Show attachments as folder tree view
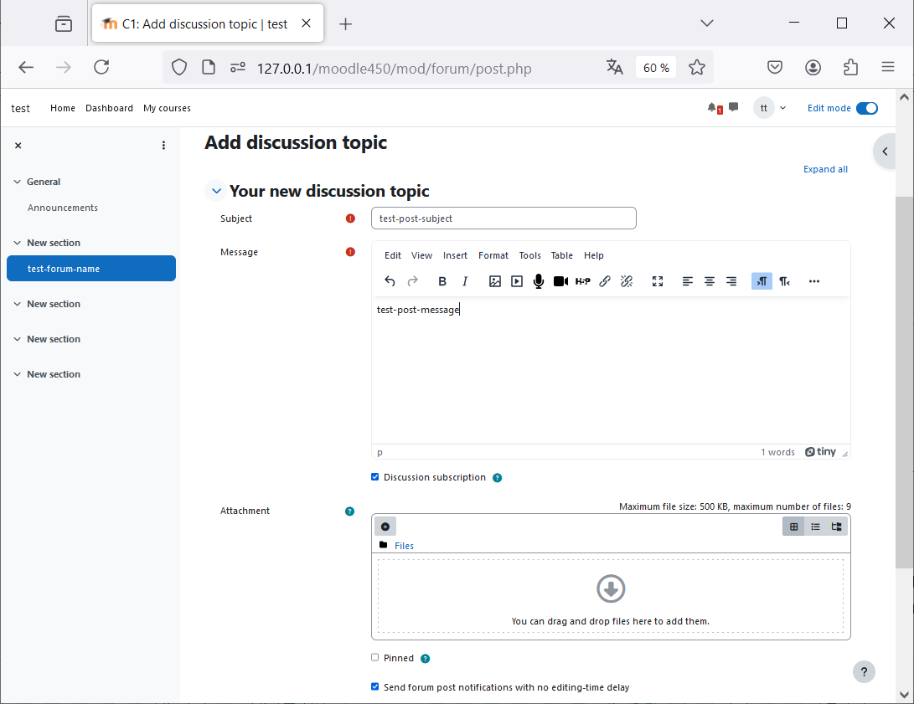The width and height of the screenshot is (914, 704). coord(836,527)
